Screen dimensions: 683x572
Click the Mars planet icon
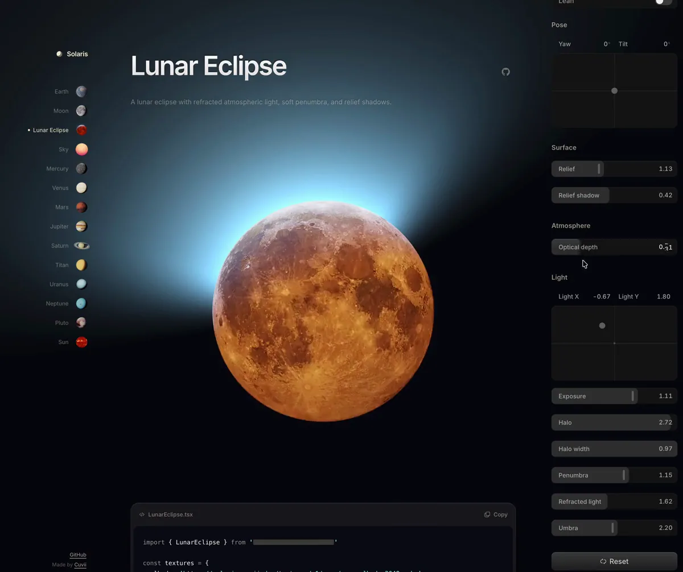click(81, 207)
